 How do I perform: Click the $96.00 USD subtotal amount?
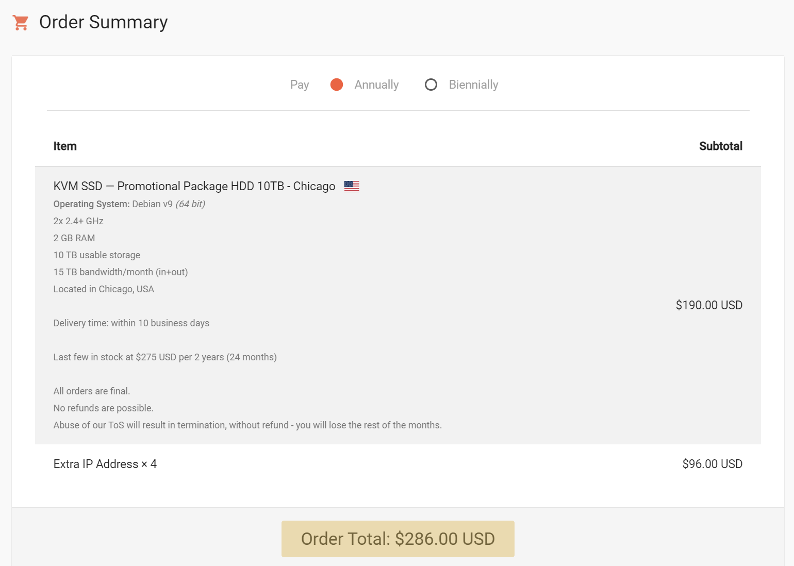(x=712, y=464)
